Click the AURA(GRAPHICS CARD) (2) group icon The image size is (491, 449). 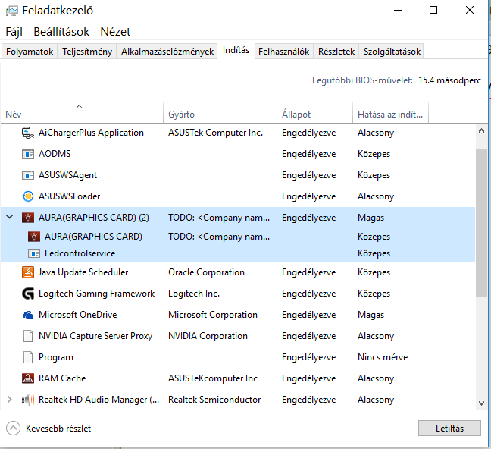(x=28, y=218)
